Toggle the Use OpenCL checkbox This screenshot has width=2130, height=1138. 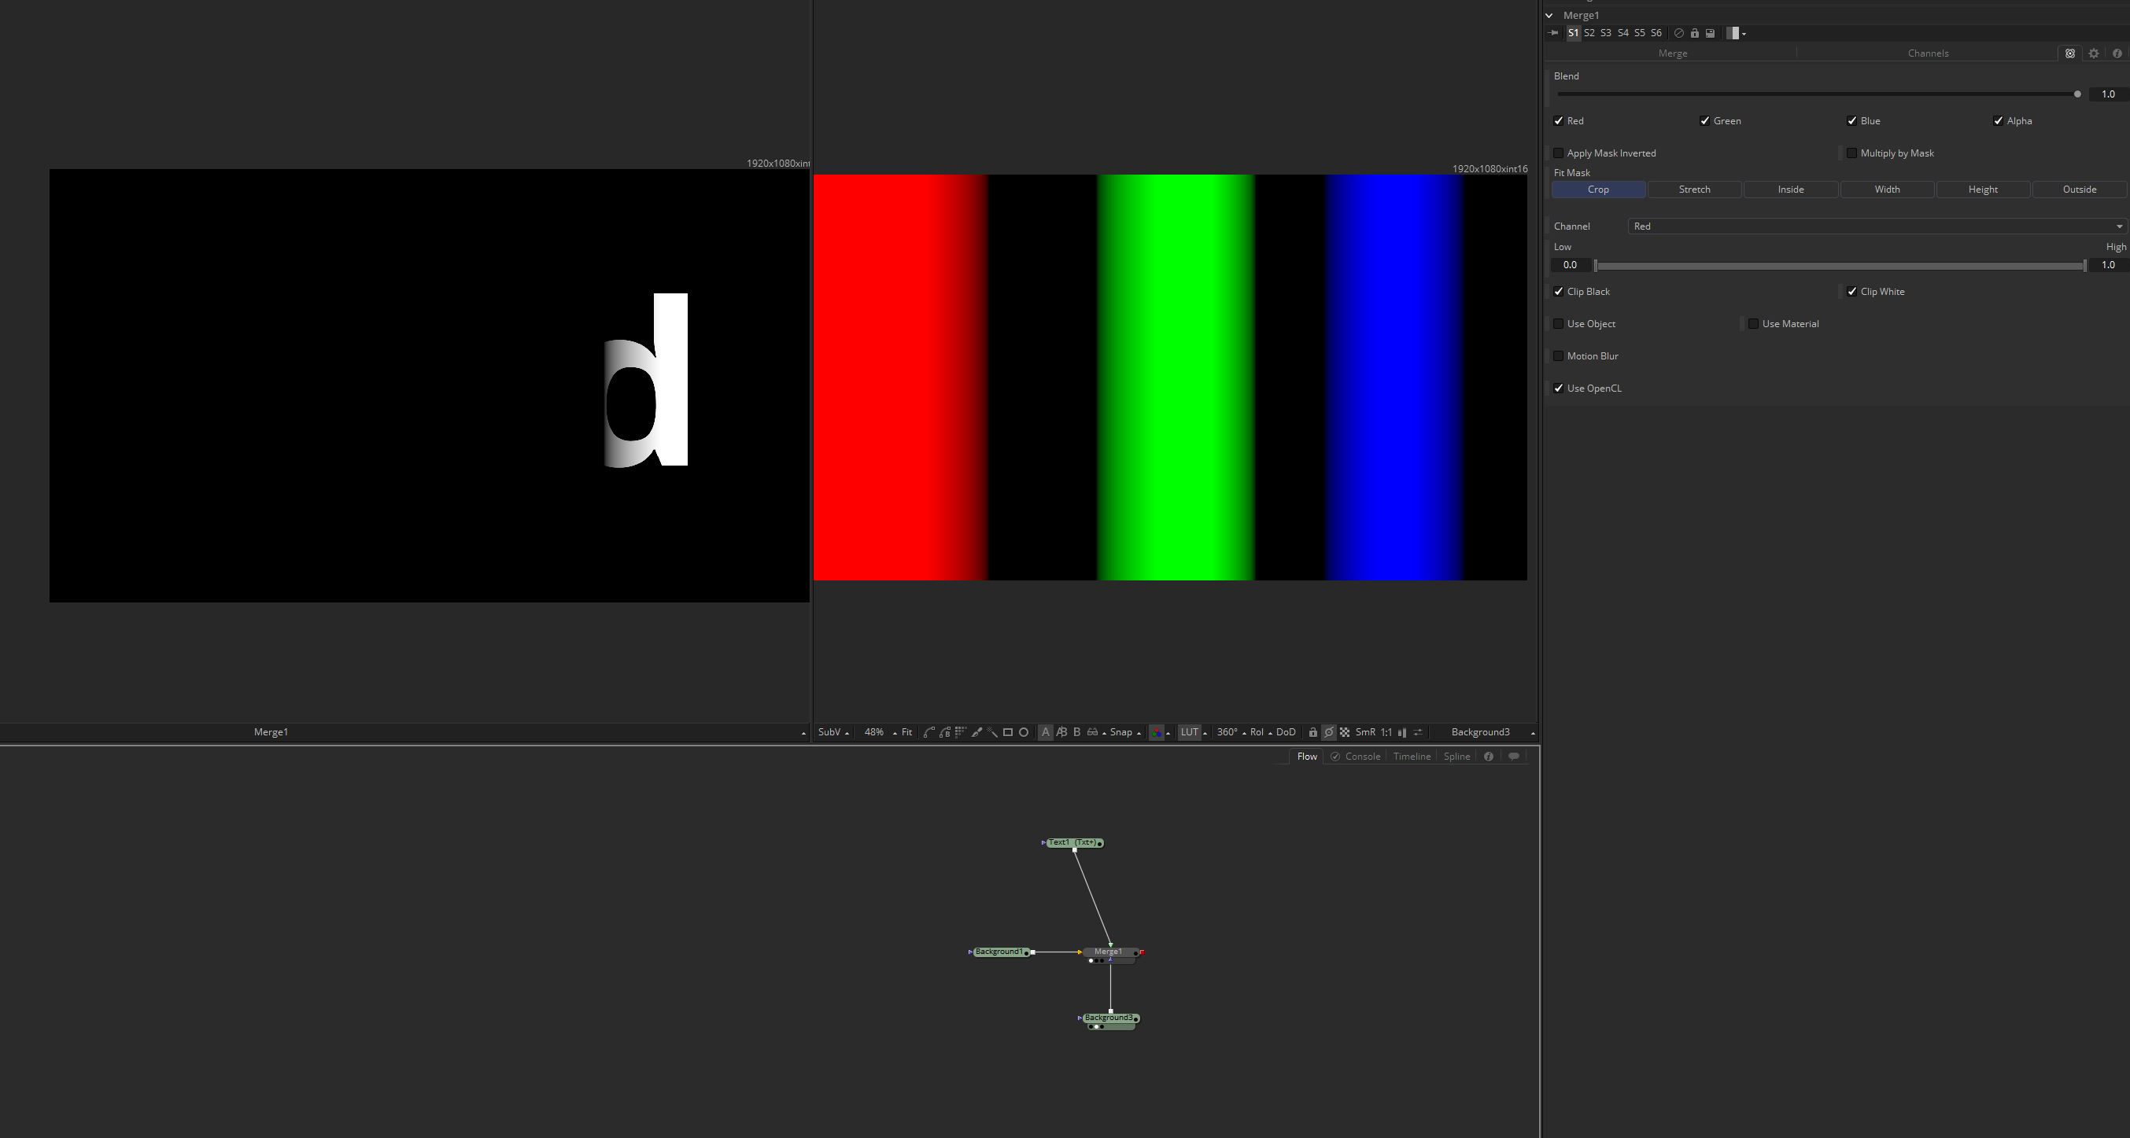[x=1559, y=389]
